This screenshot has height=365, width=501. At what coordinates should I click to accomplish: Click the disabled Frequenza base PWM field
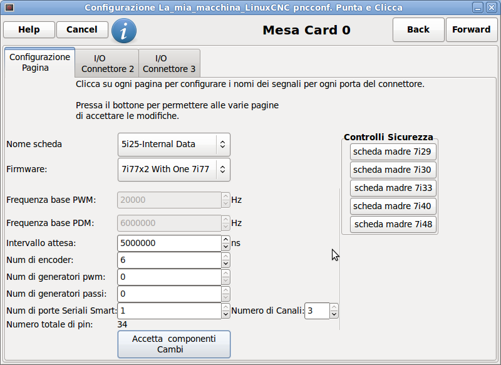(169, 200)
